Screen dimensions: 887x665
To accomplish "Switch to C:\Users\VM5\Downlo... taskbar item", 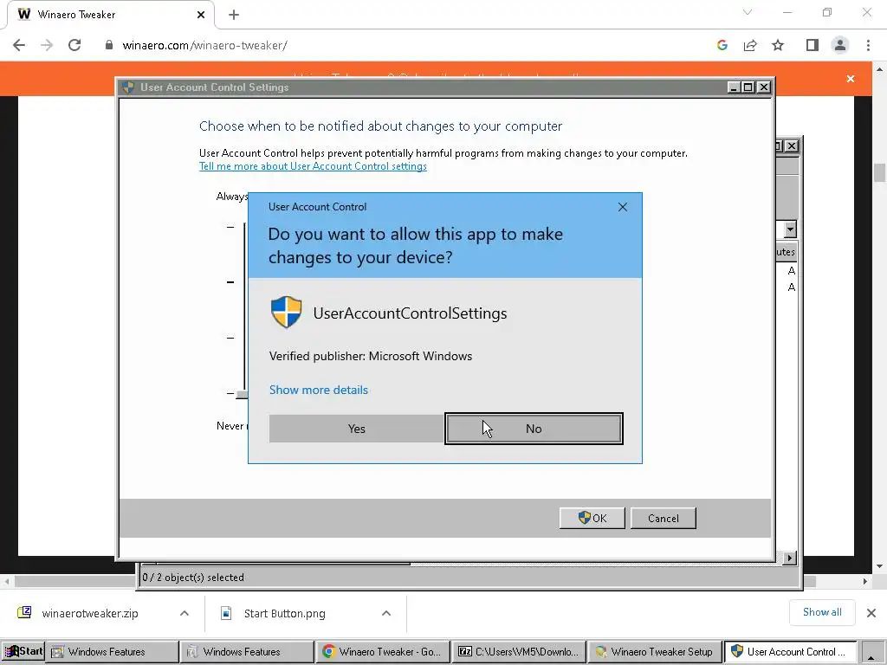I will (x=518, y=651).
